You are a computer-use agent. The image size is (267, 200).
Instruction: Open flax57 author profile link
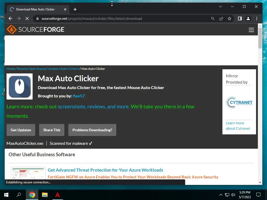click(79, 96)
